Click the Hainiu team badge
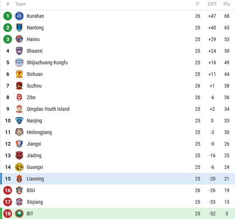 click(x=19, y=39)
